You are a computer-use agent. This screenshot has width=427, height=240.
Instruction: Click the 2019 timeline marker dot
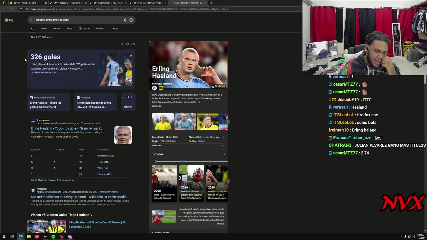[210, 162]
